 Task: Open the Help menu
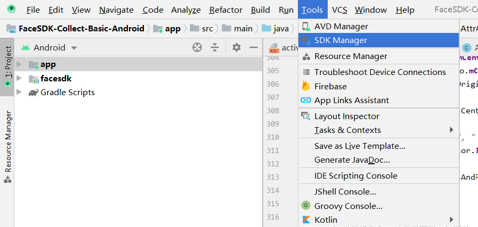405,10
